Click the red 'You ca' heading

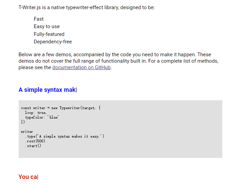point(28,177)
